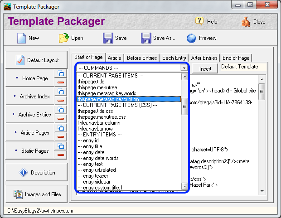Open the End of Page tab
Viewport: 281px width, 218px height.
[x=236, y=58]
